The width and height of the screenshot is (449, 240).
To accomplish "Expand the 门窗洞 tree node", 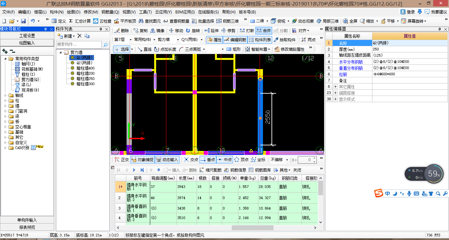I will click(x=6, y=111).
